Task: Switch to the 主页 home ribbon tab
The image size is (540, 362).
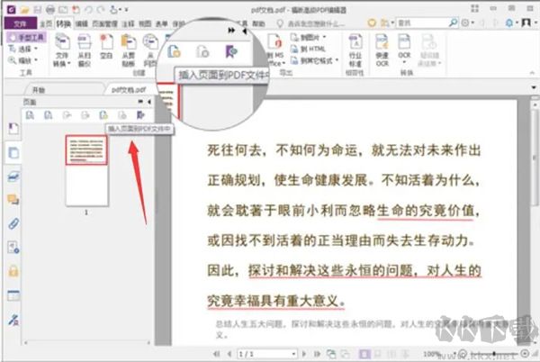Action: coord(46,23)
